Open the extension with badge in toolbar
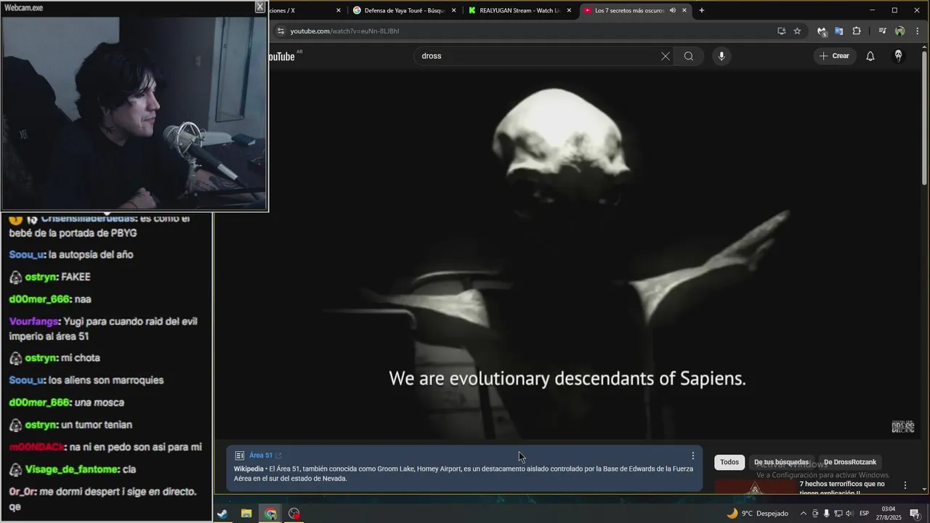Image resolution: width=930 pixels, height=523 pixels. pos(822,31)
